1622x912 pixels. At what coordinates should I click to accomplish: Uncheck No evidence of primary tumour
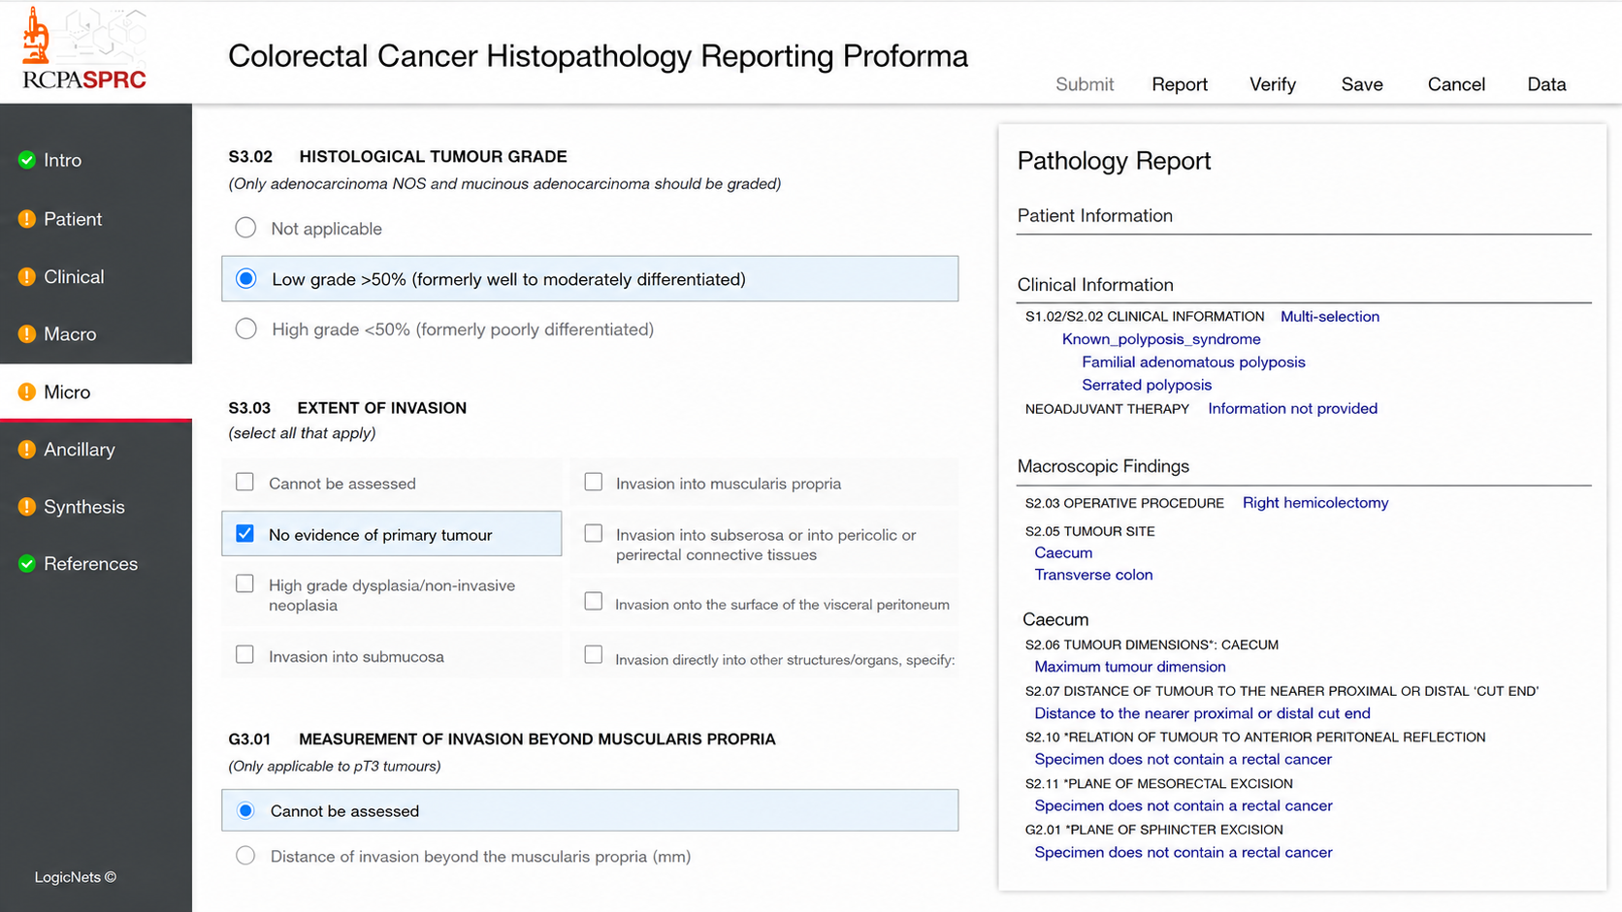tap(244, 533)
